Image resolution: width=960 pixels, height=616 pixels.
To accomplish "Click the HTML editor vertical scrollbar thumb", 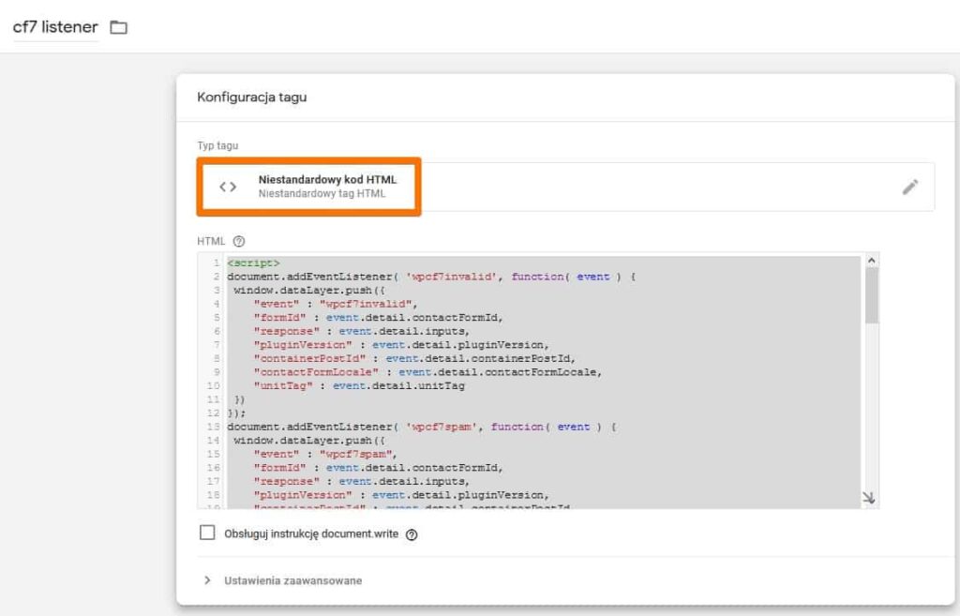I will [872, 295].
